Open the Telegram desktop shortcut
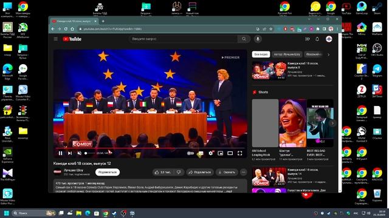Image resolution: width=389 pixels, height=218 pixels. pyautogui.click(x=377, y=71)
